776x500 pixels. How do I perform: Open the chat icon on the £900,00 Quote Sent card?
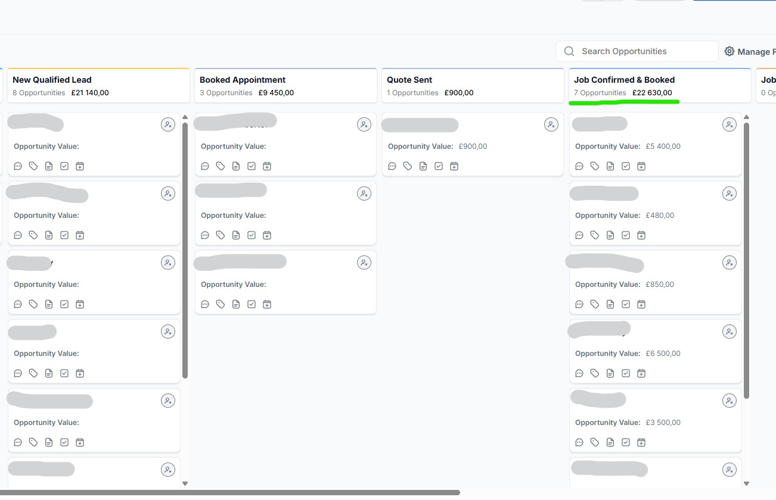click(x=392, y=166)
